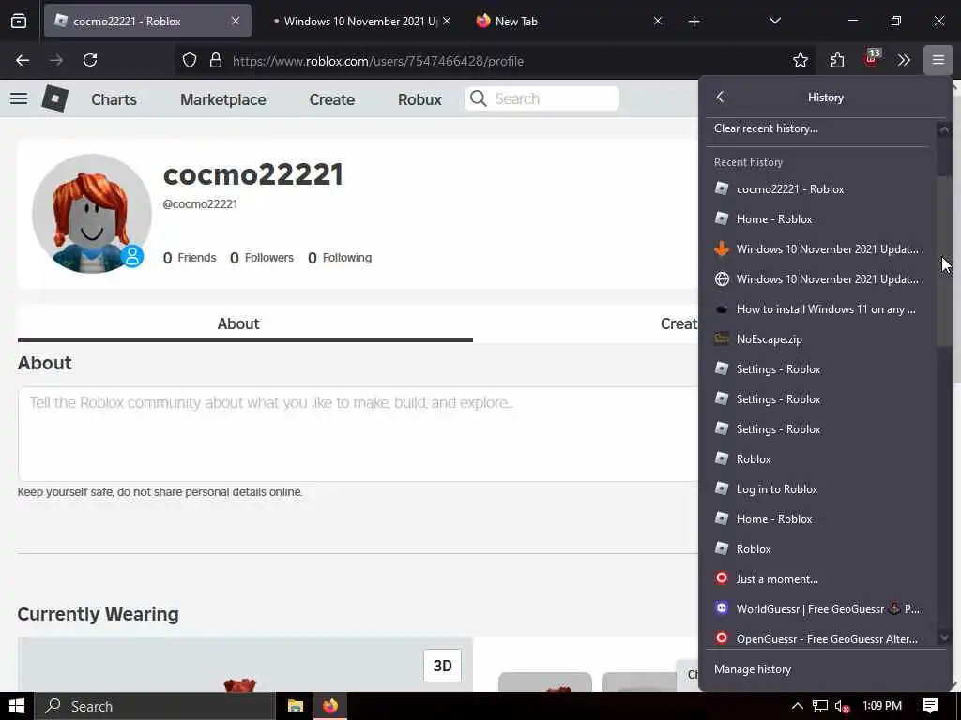This screenshot has width=961, height=720.
Task: Open the 0 Friends link
Action: pyautogui.click(x=190, y=258)
